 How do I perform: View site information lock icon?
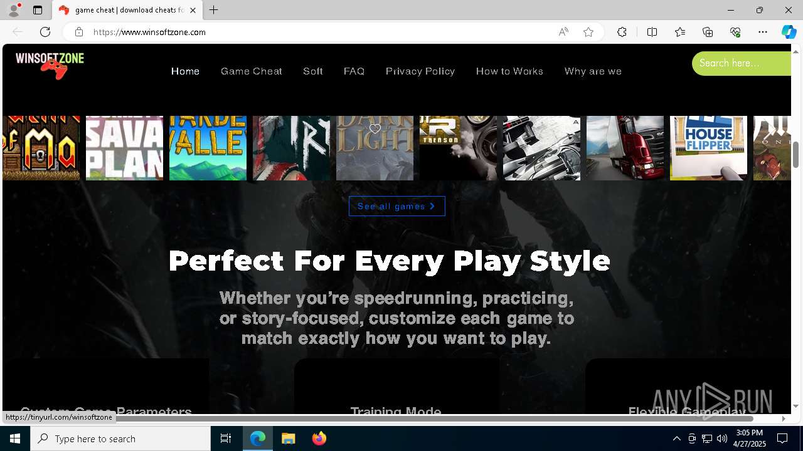[x=78, y=32]
